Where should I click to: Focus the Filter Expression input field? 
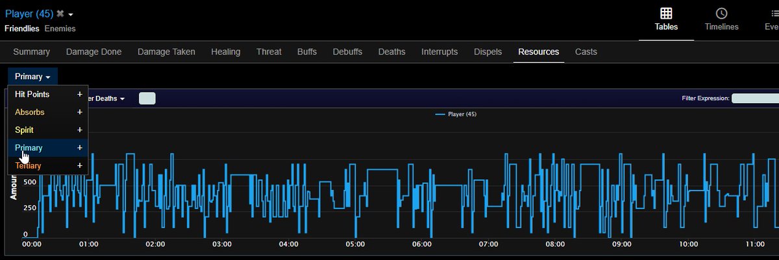755,99
